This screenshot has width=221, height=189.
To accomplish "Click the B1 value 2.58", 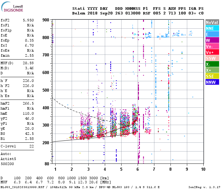I will click(29, 139).
